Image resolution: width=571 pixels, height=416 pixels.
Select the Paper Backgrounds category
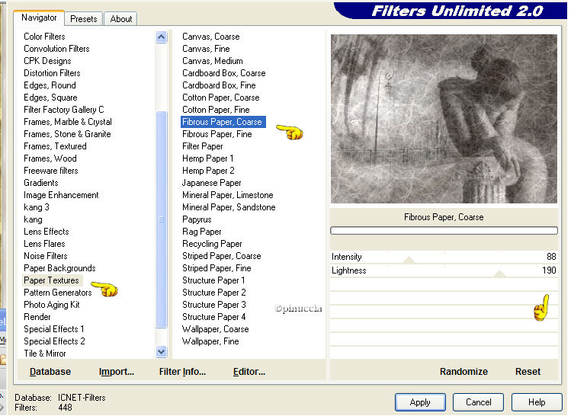59,268
